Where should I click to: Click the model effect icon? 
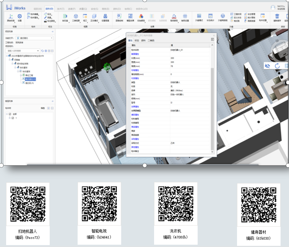point(130,16)
